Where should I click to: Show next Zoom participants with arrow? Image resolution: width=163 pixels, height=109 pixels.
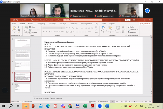pos(147,11)
